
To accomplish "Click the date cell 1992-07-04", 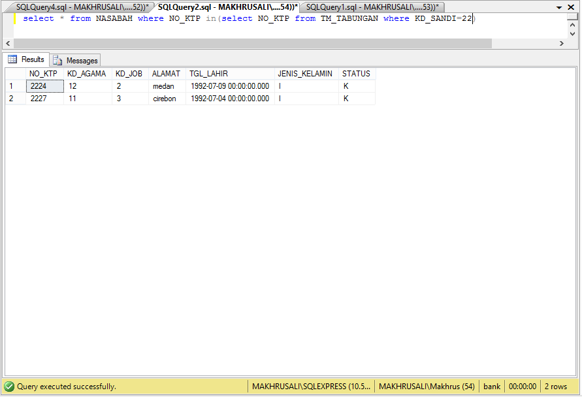I will coord(230,99).
